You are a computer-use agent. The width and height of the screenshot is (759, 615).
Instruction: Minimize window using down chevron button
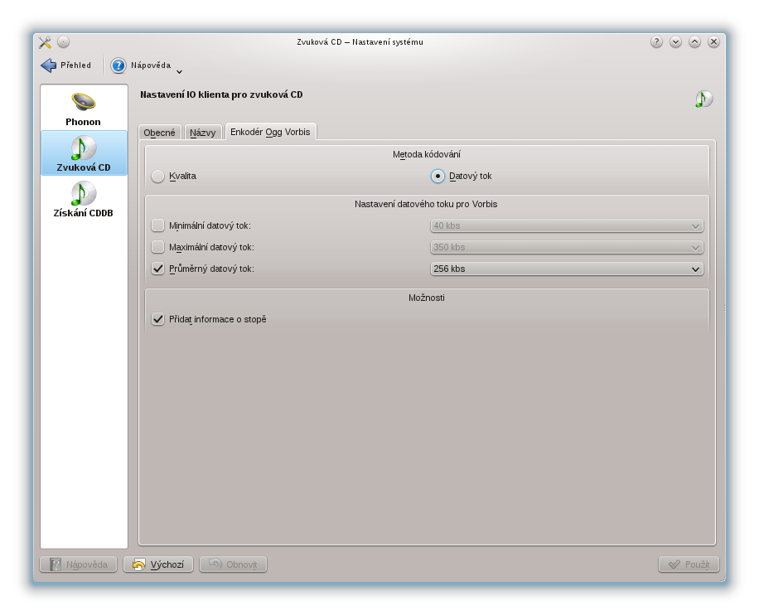[x=676, y=42]
